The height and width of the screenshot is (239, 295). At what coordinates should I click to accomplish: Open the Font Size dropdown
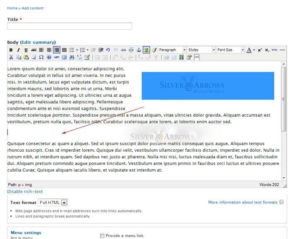[x=230, y=50]
